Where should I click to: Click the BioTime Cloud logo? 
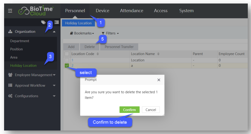[x=35, y=11]
